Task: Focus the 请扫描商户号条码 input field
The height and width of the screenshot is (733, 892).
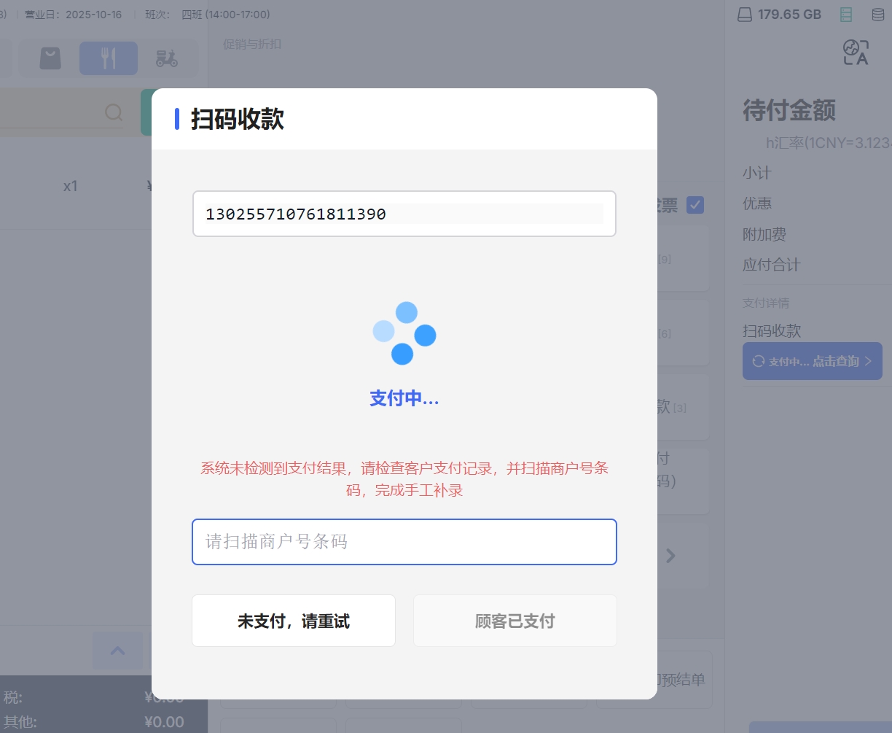Action: pyautogui.click(x=404, y=542)
